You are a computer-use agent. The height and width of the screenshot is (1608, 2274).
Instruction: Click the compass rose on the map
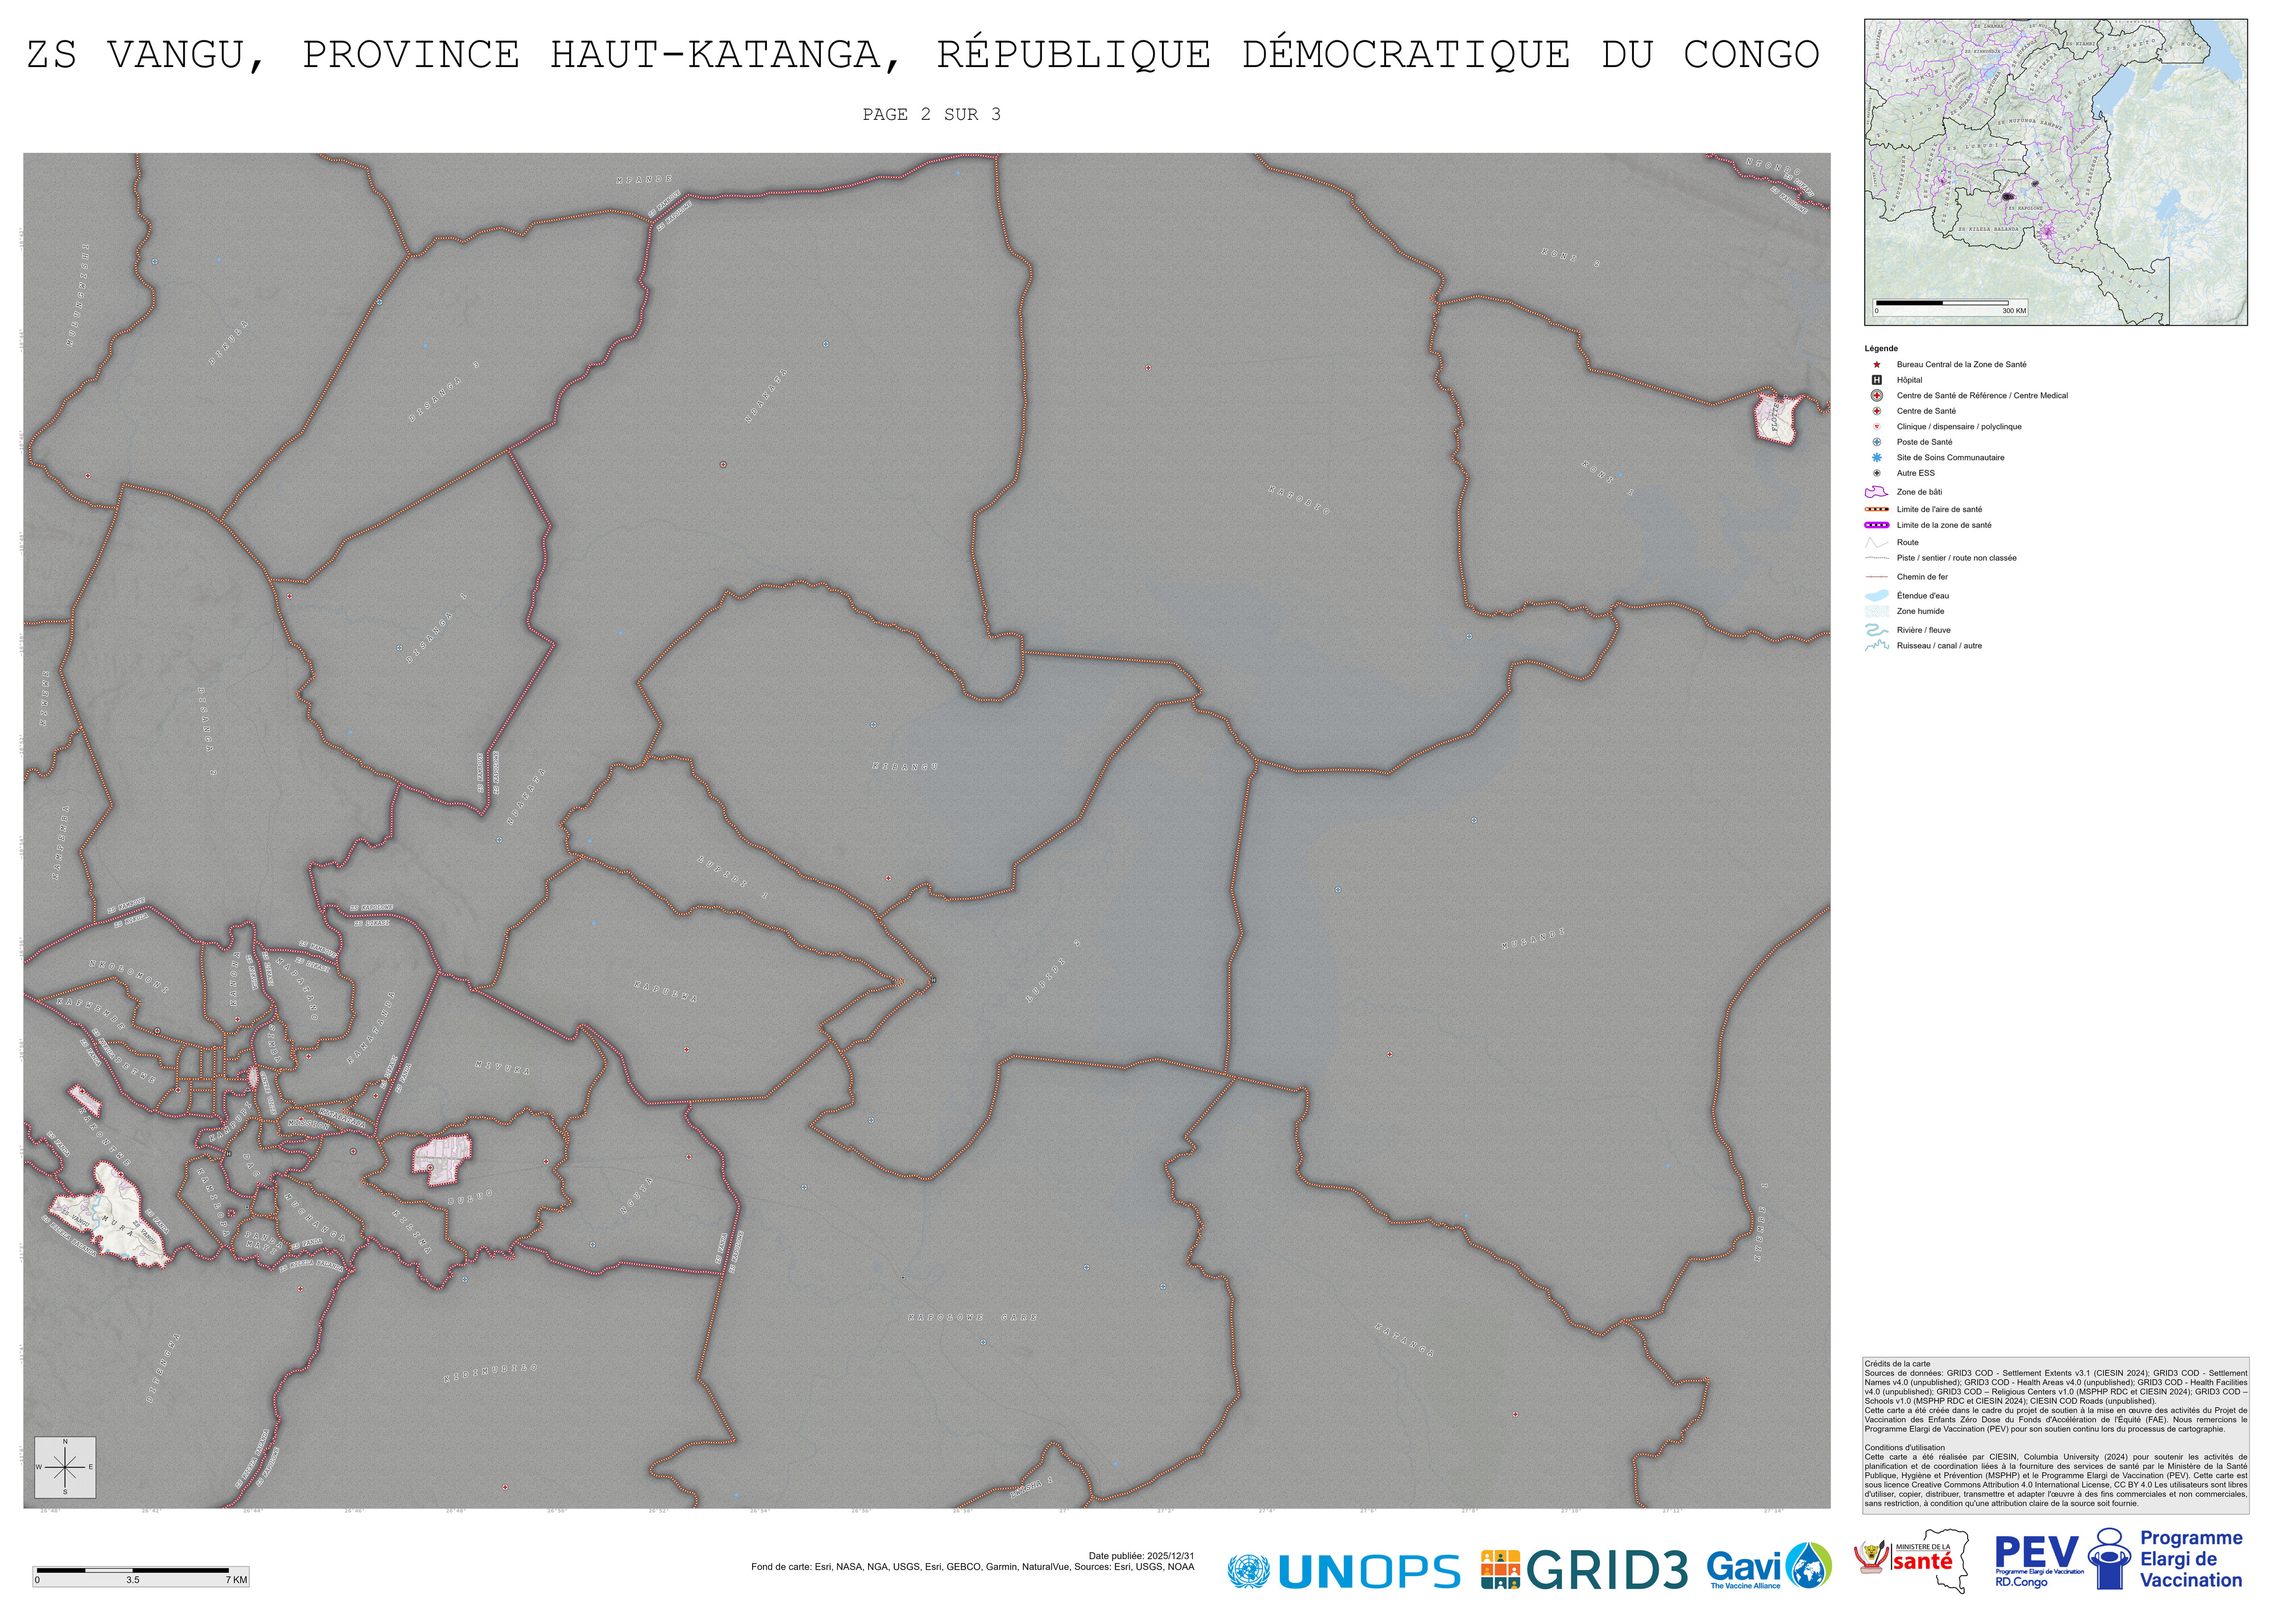pos(64,1466)
